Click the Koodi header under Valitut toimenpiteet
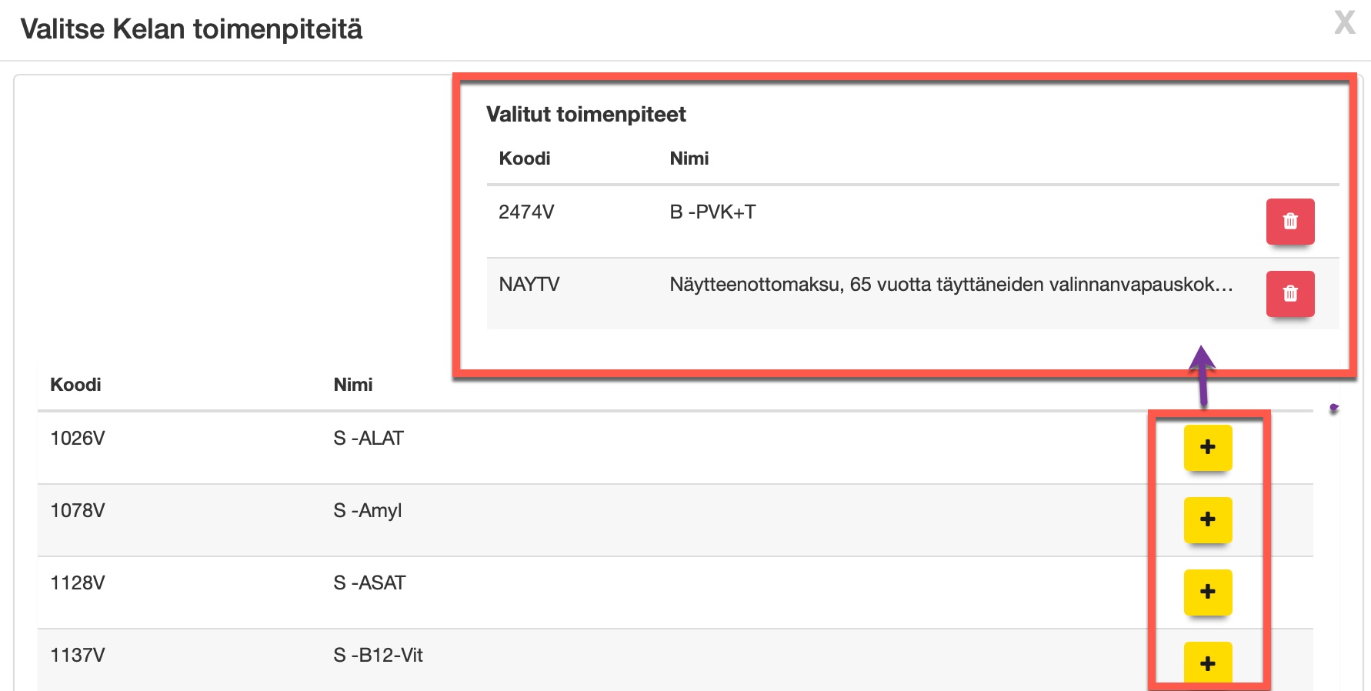This screenshot has height=691, width=1371. coord(525,159)
